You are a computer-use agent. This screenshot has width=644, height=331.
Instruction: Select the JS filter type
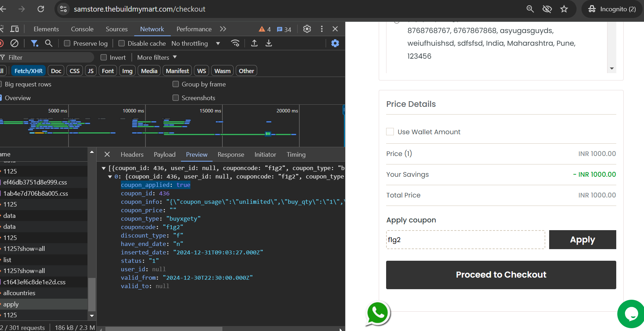tap(91, 71)
